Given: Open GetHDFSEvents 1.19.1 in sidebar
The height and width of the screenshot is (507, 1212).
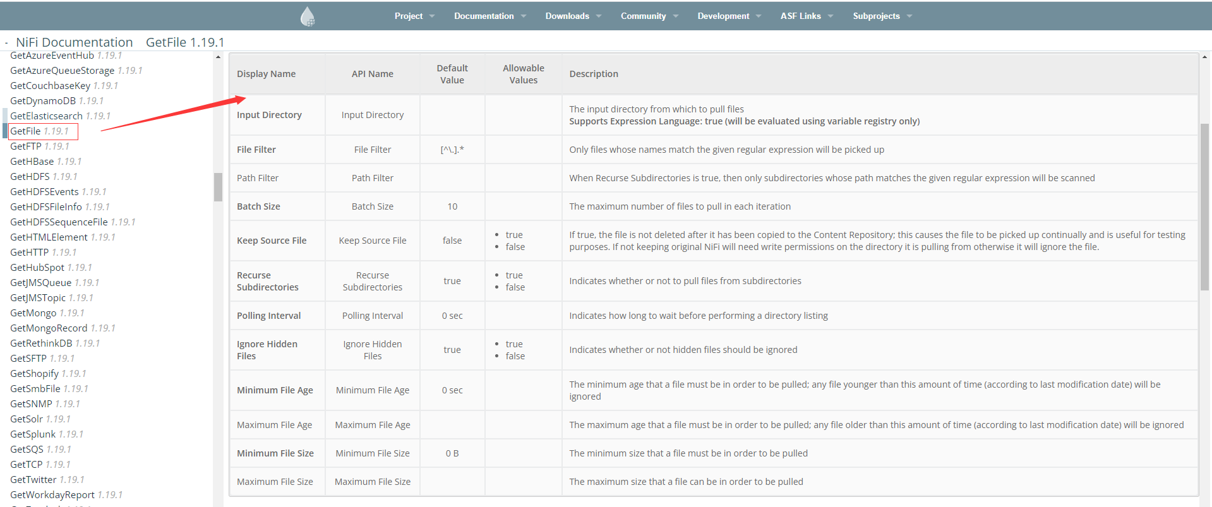Looking at the screenshot, I should (x=58, y=192).
